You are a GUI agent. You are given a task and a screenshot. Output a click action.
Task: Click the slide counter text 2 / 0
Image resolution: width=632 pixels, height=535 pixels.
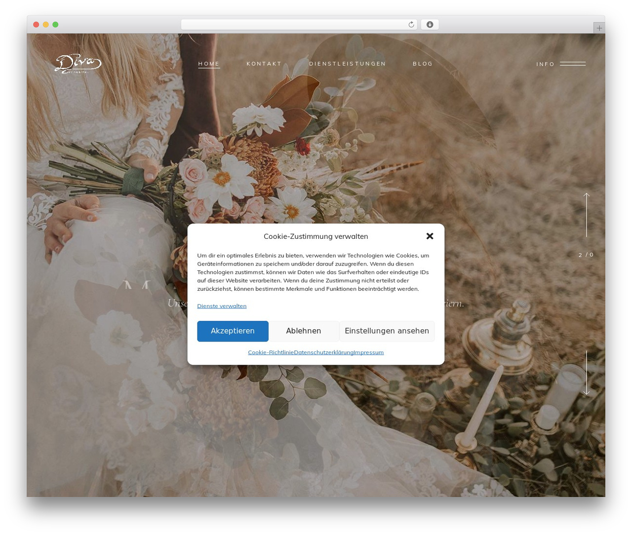[586, 255]
